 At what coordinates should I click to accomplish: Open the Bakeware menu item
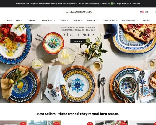click(91, 20)
